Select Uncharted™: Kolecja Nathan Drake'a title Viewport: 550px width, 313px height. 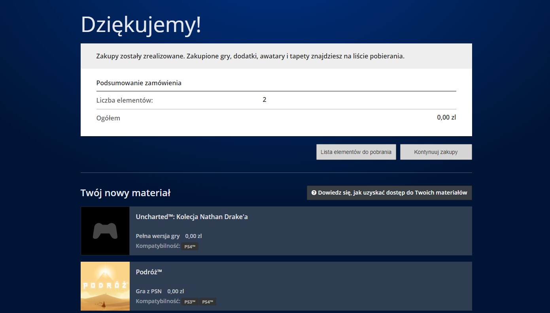tap(192, 217)
